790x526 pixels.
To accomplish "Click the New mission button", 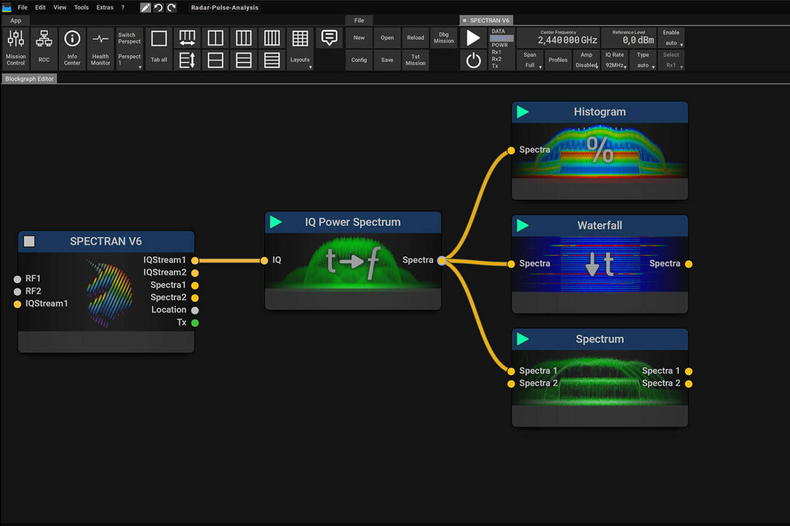I will coord(359,38).
